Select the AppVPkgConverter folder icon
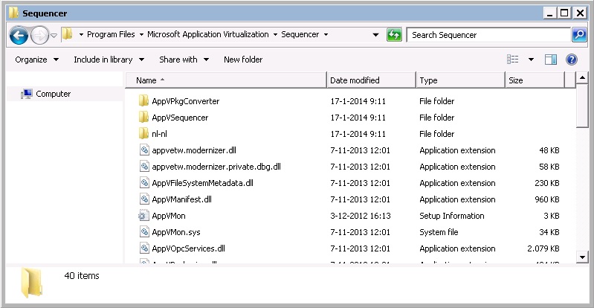The image size is (594, 308). tap(144, 101)
